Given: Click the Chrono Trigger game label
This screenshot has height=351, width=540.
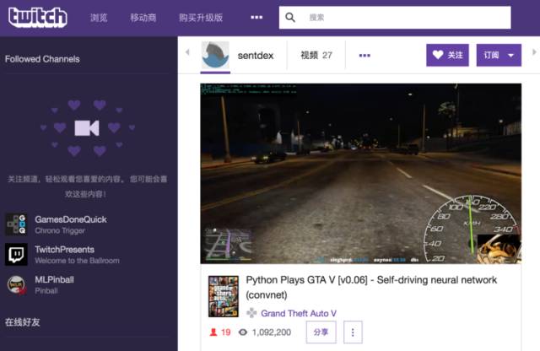Looking at the screenshot, I should [60, 230].
